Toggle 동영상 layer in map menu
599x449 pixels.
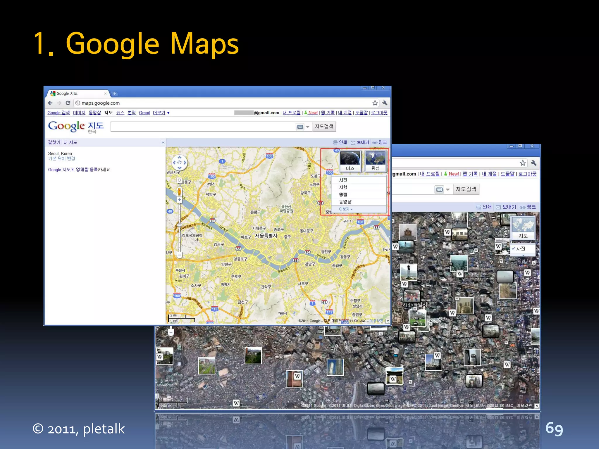click(359, 202)
